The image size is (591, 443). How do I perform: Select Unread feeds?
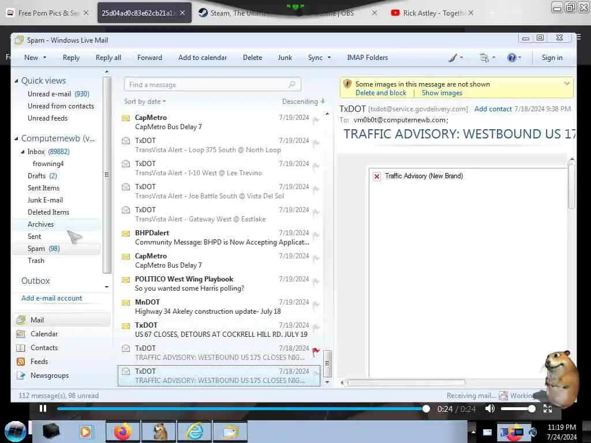click(47, 118)
